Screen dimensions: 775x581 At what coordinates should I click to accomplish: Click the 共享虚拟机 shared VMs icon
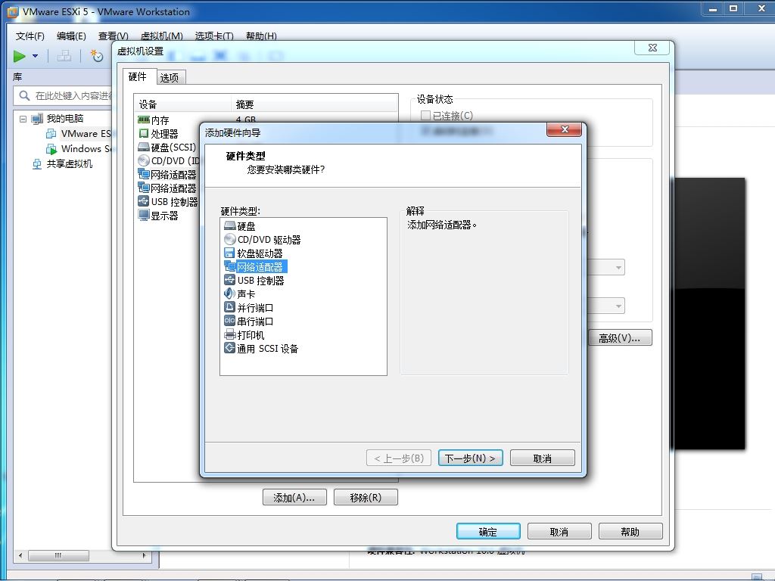pos(37,164)
